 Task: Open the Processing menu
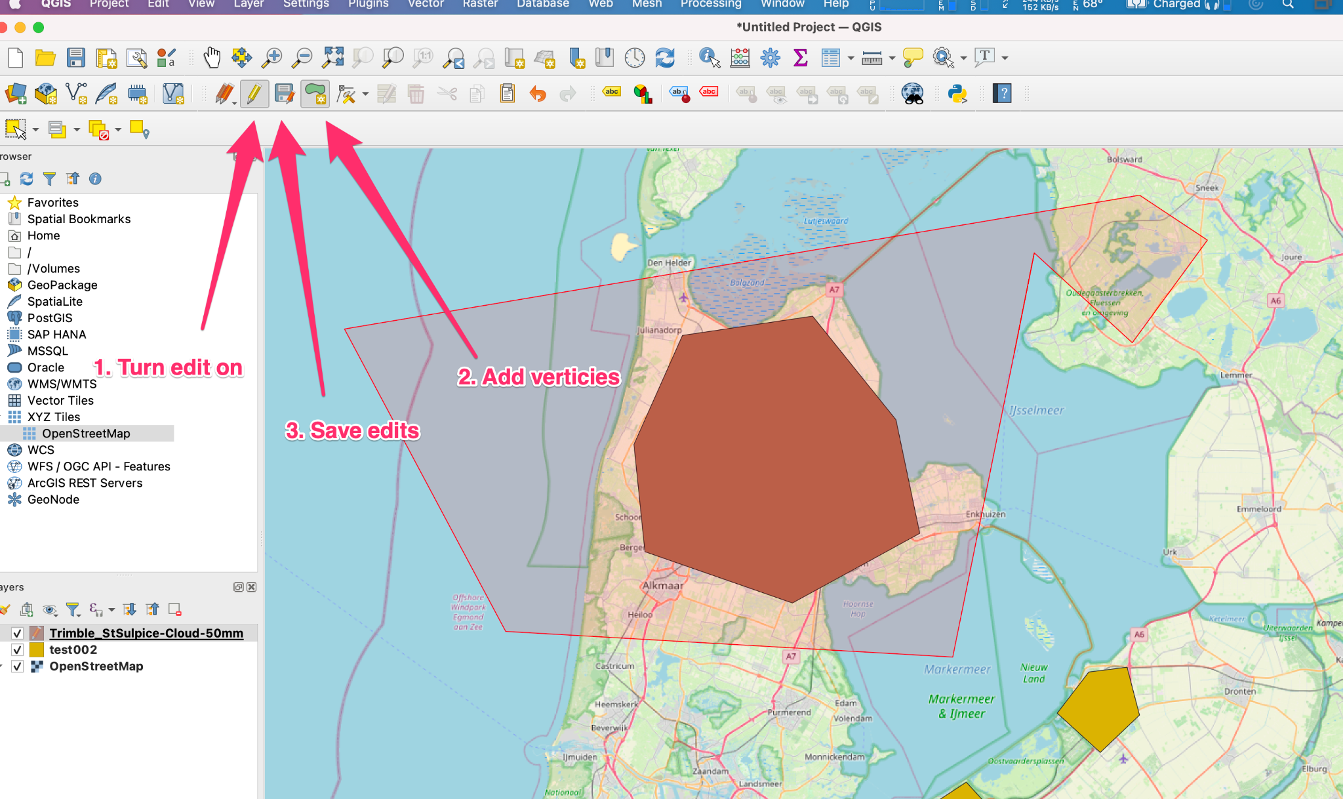point(710,4)
